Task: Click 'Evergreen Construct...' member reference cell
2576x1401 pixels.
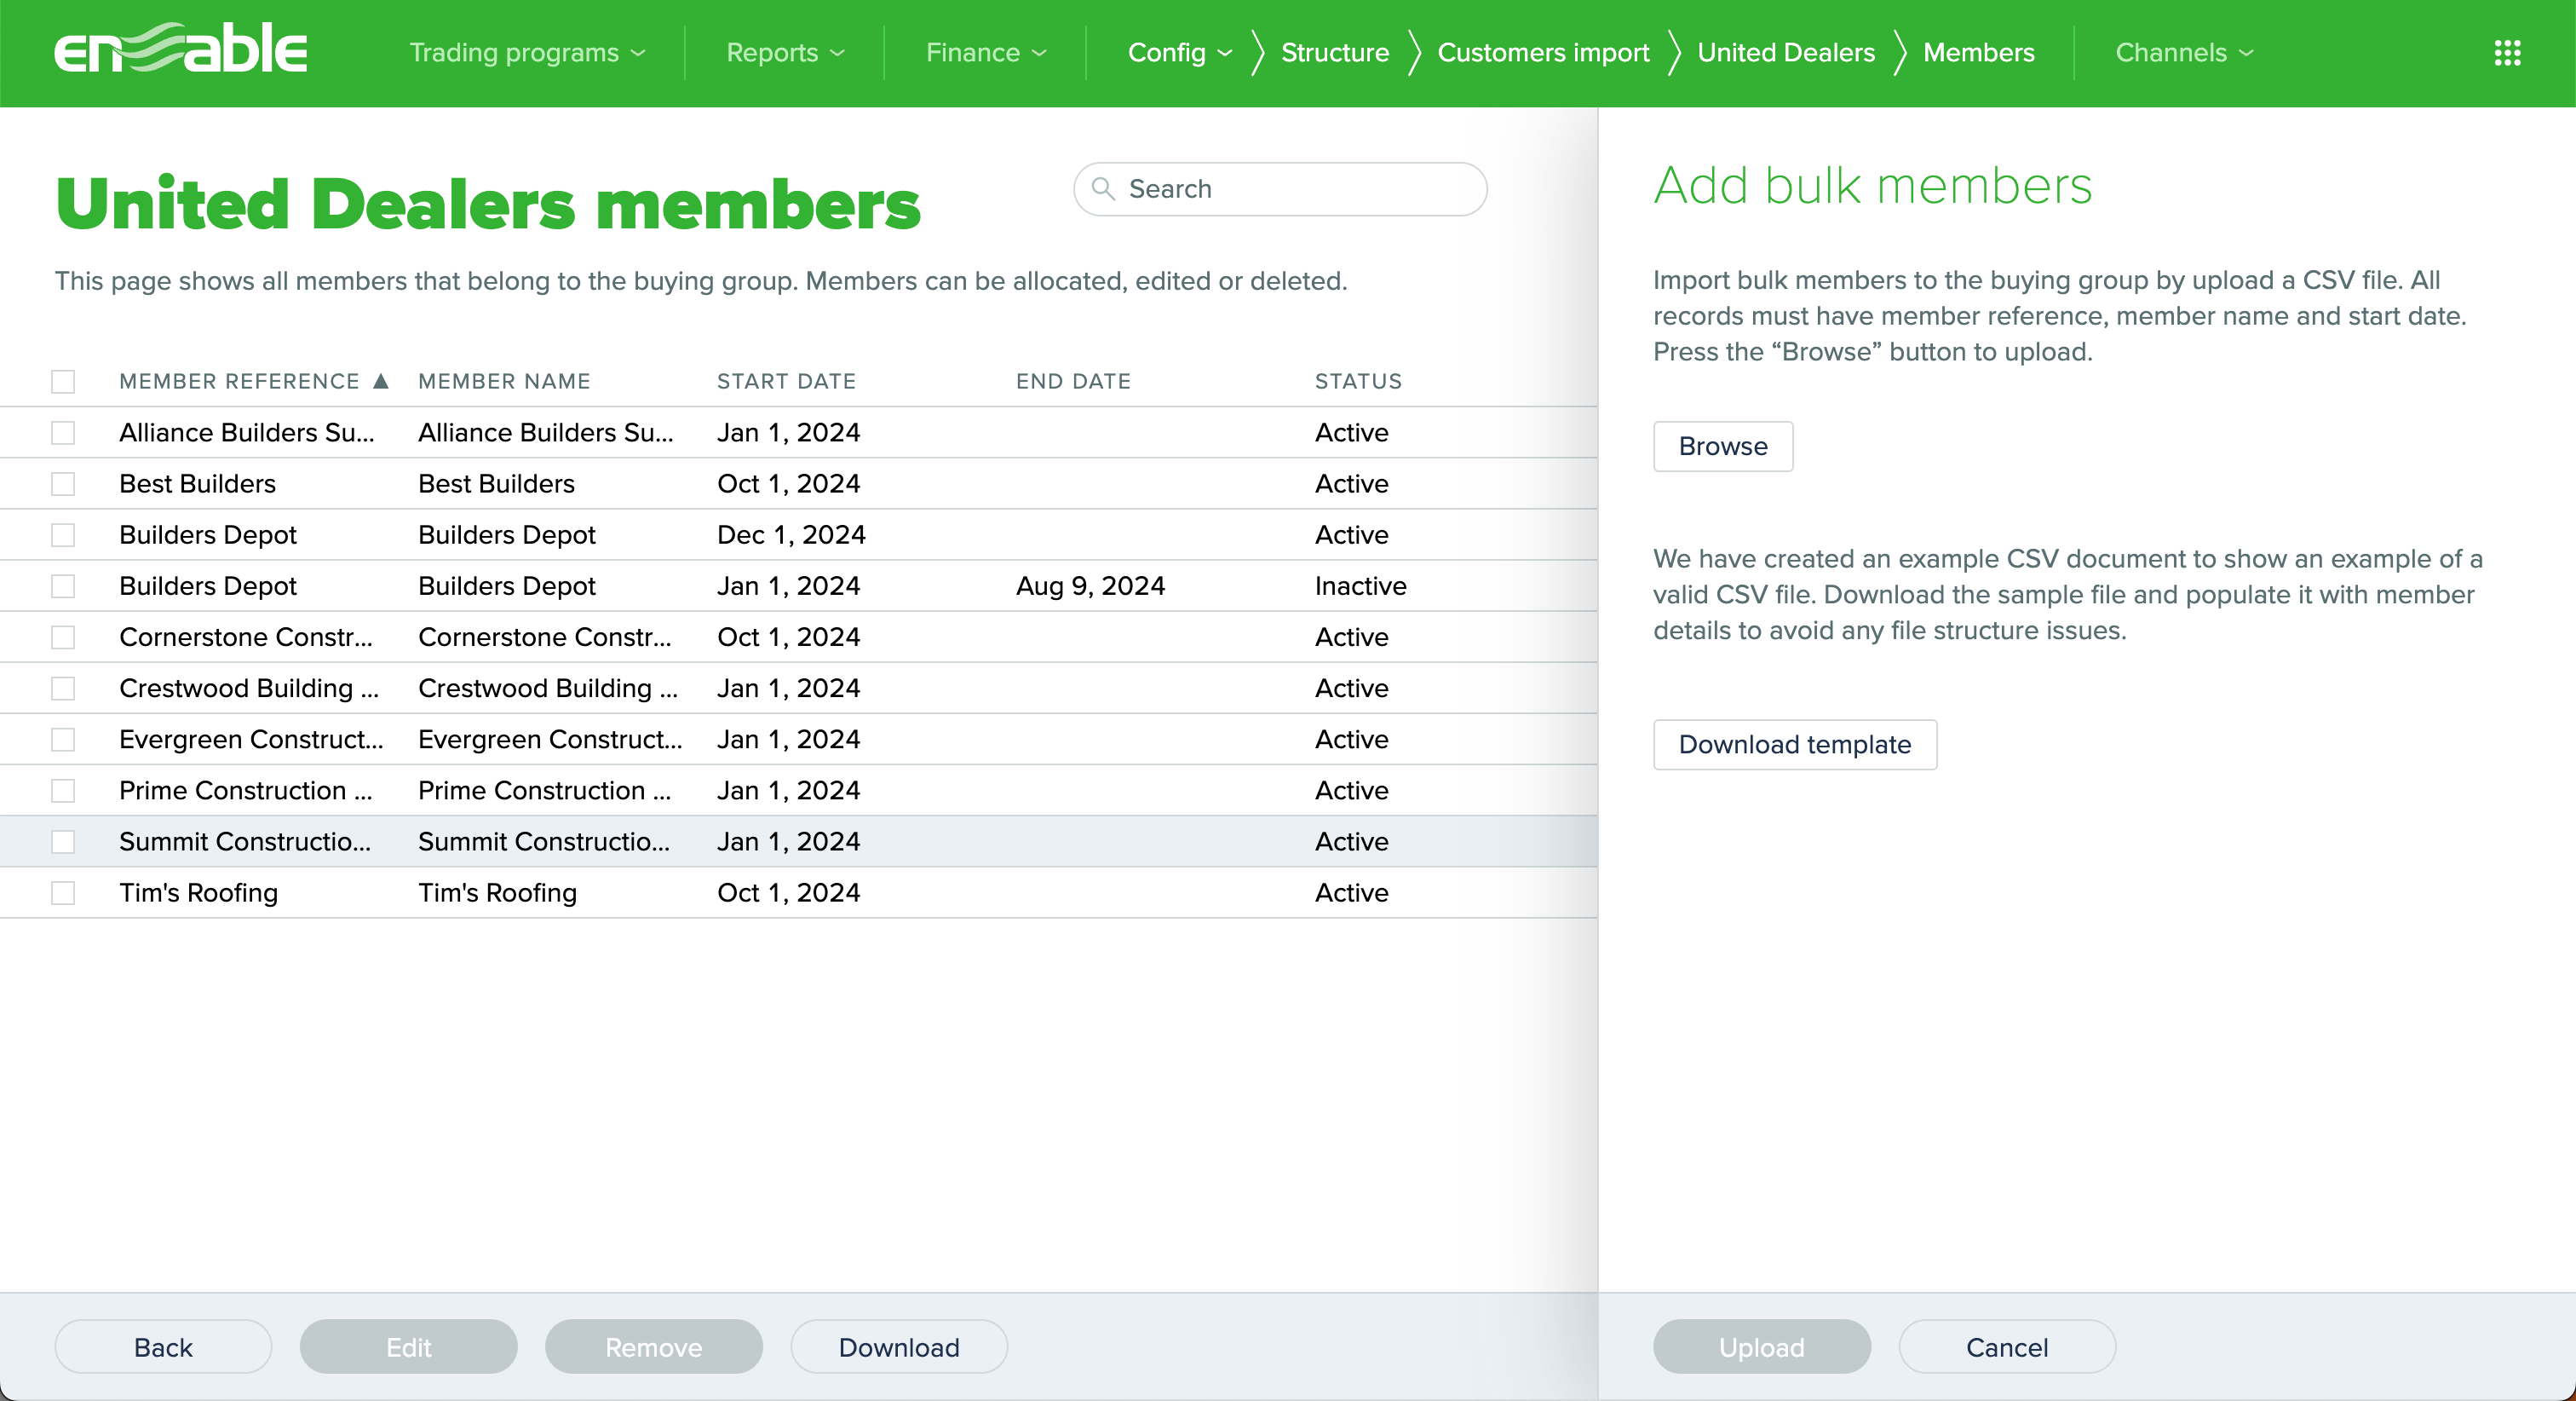Action: pyautogui.click(x=251, y=739)
